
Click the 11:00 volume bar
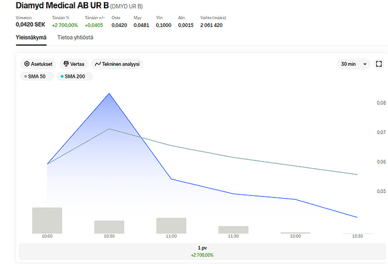(171, 225)
